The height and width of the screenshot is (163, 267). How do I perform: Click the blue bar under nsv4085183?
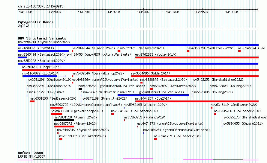click(153, 95)
